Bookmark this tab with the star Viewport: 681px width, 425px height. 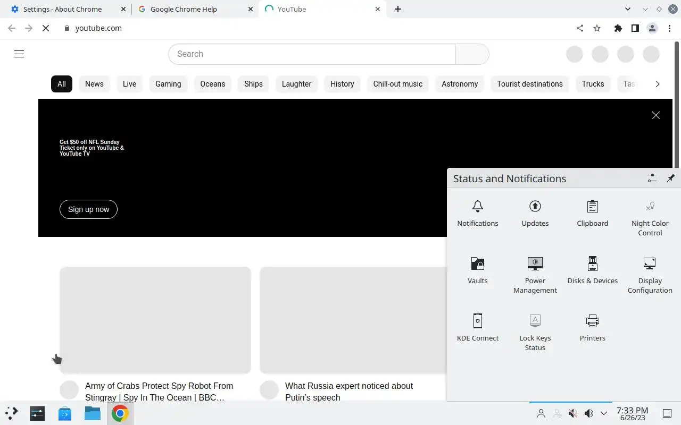pos(597,28)
